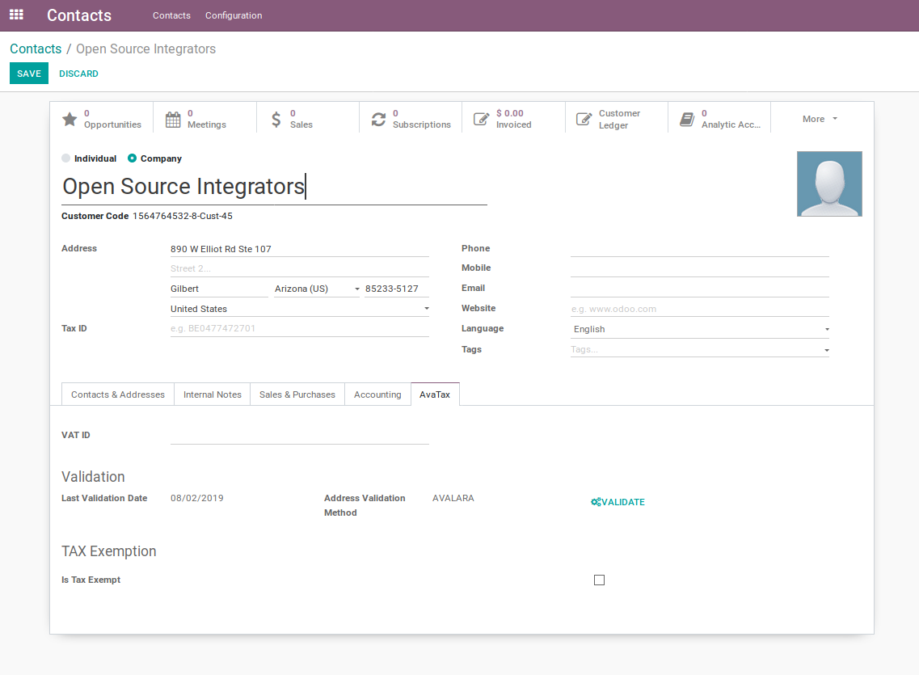This screenshot has width=919, height=675.
Task: Open Meetings calendar icon
Action: [x=173, y=119]
